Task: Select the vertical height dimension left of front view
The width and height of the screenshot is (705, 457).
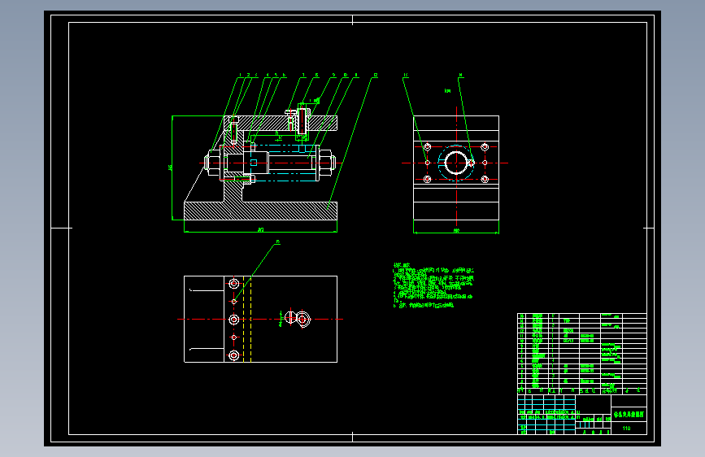Action: 172,168
